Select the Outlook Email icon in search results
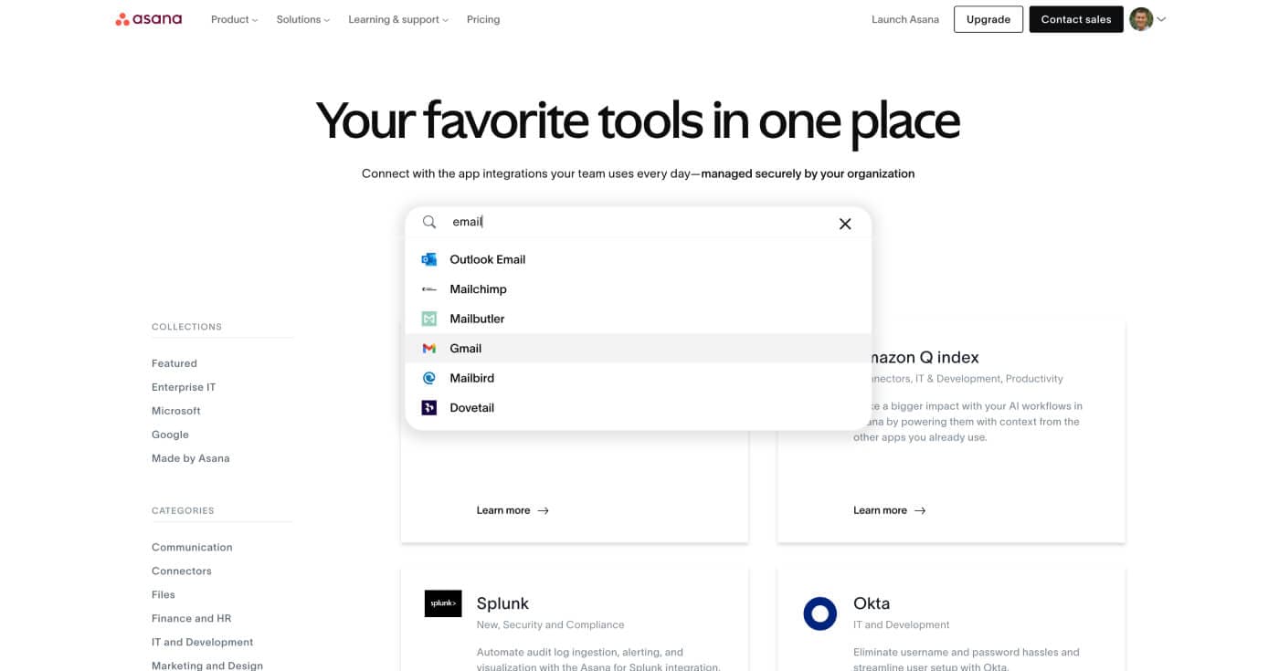The width and height of the screenshot is (1279, 671). tap(428, 258)
